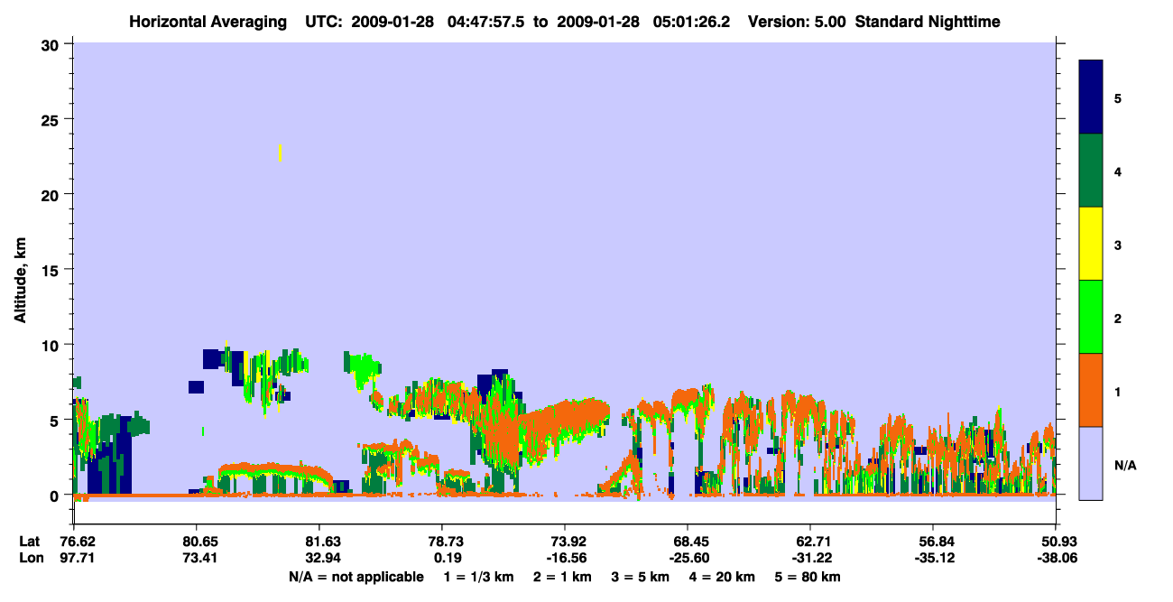Click the y-axis tick label 30
The width and height of the screenshot is (1173, 602).
click(x=51, y=44)
